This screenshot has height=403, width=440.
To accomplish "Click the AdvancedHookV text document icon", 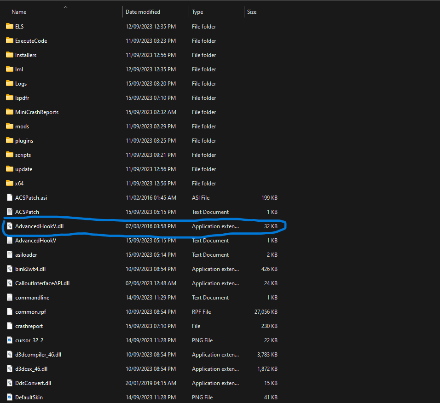I will pyautogui.click(x=10, y=240).
